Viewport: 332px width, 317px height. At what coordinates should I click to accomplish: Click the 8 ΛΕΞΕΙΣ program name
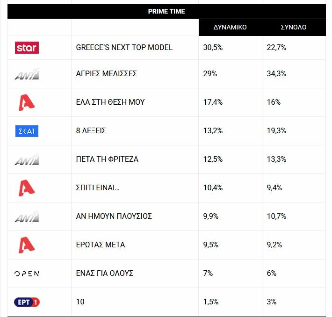coord(91,130)
